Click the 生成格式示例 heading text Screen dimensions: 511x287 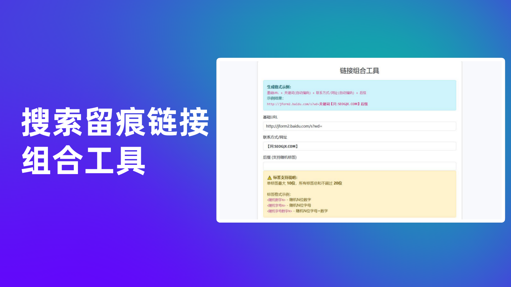279,87
